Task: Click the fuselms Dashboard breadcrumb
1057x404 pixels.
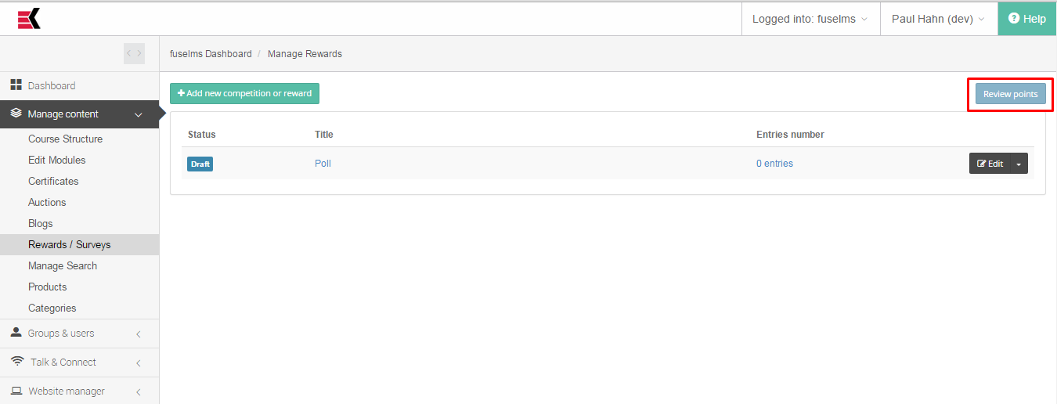Action: pos(211,54)
